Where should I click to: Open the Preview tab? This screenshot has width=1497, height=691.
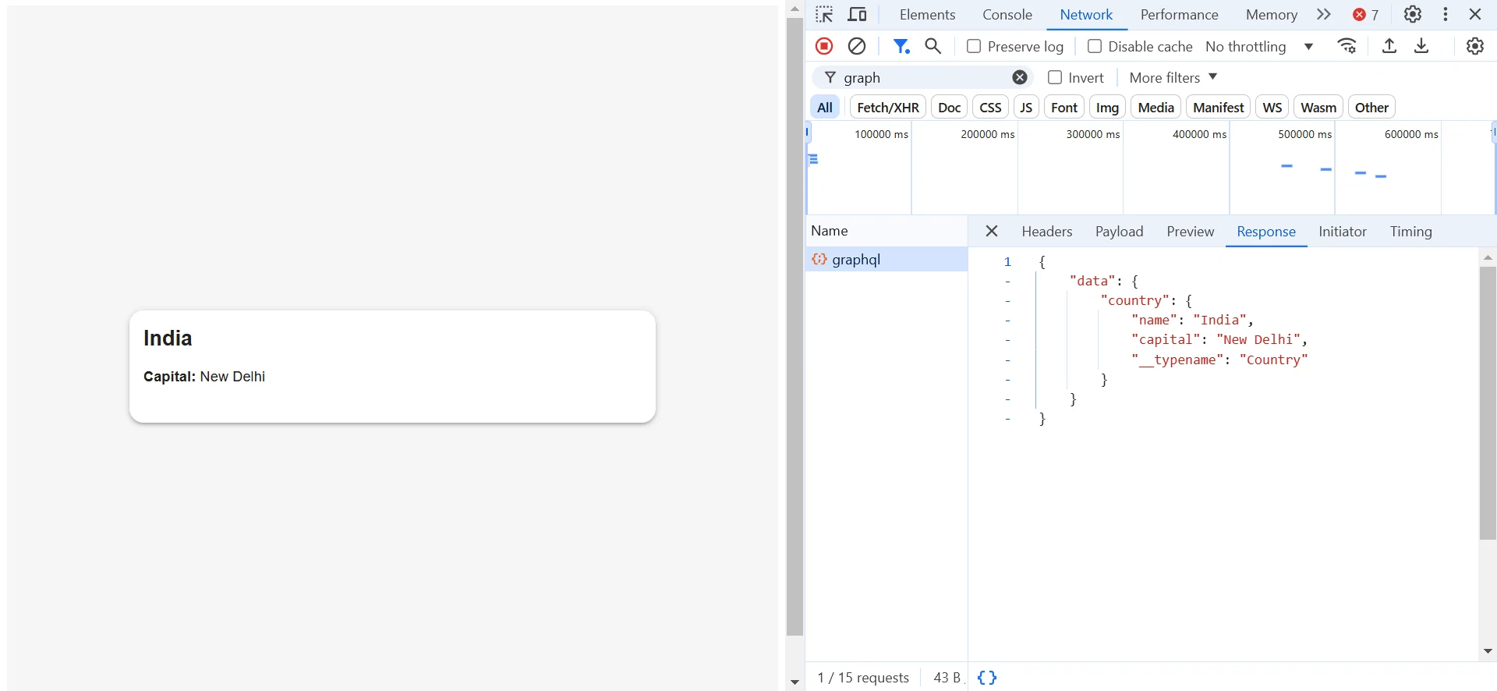point(1191,232)
